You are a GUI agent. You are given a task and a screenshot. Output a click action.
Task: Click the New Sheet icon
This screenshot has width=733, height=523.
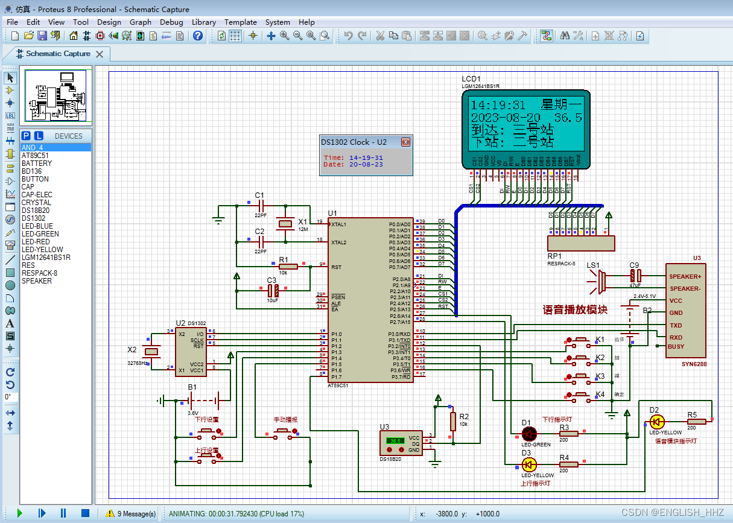595,36
